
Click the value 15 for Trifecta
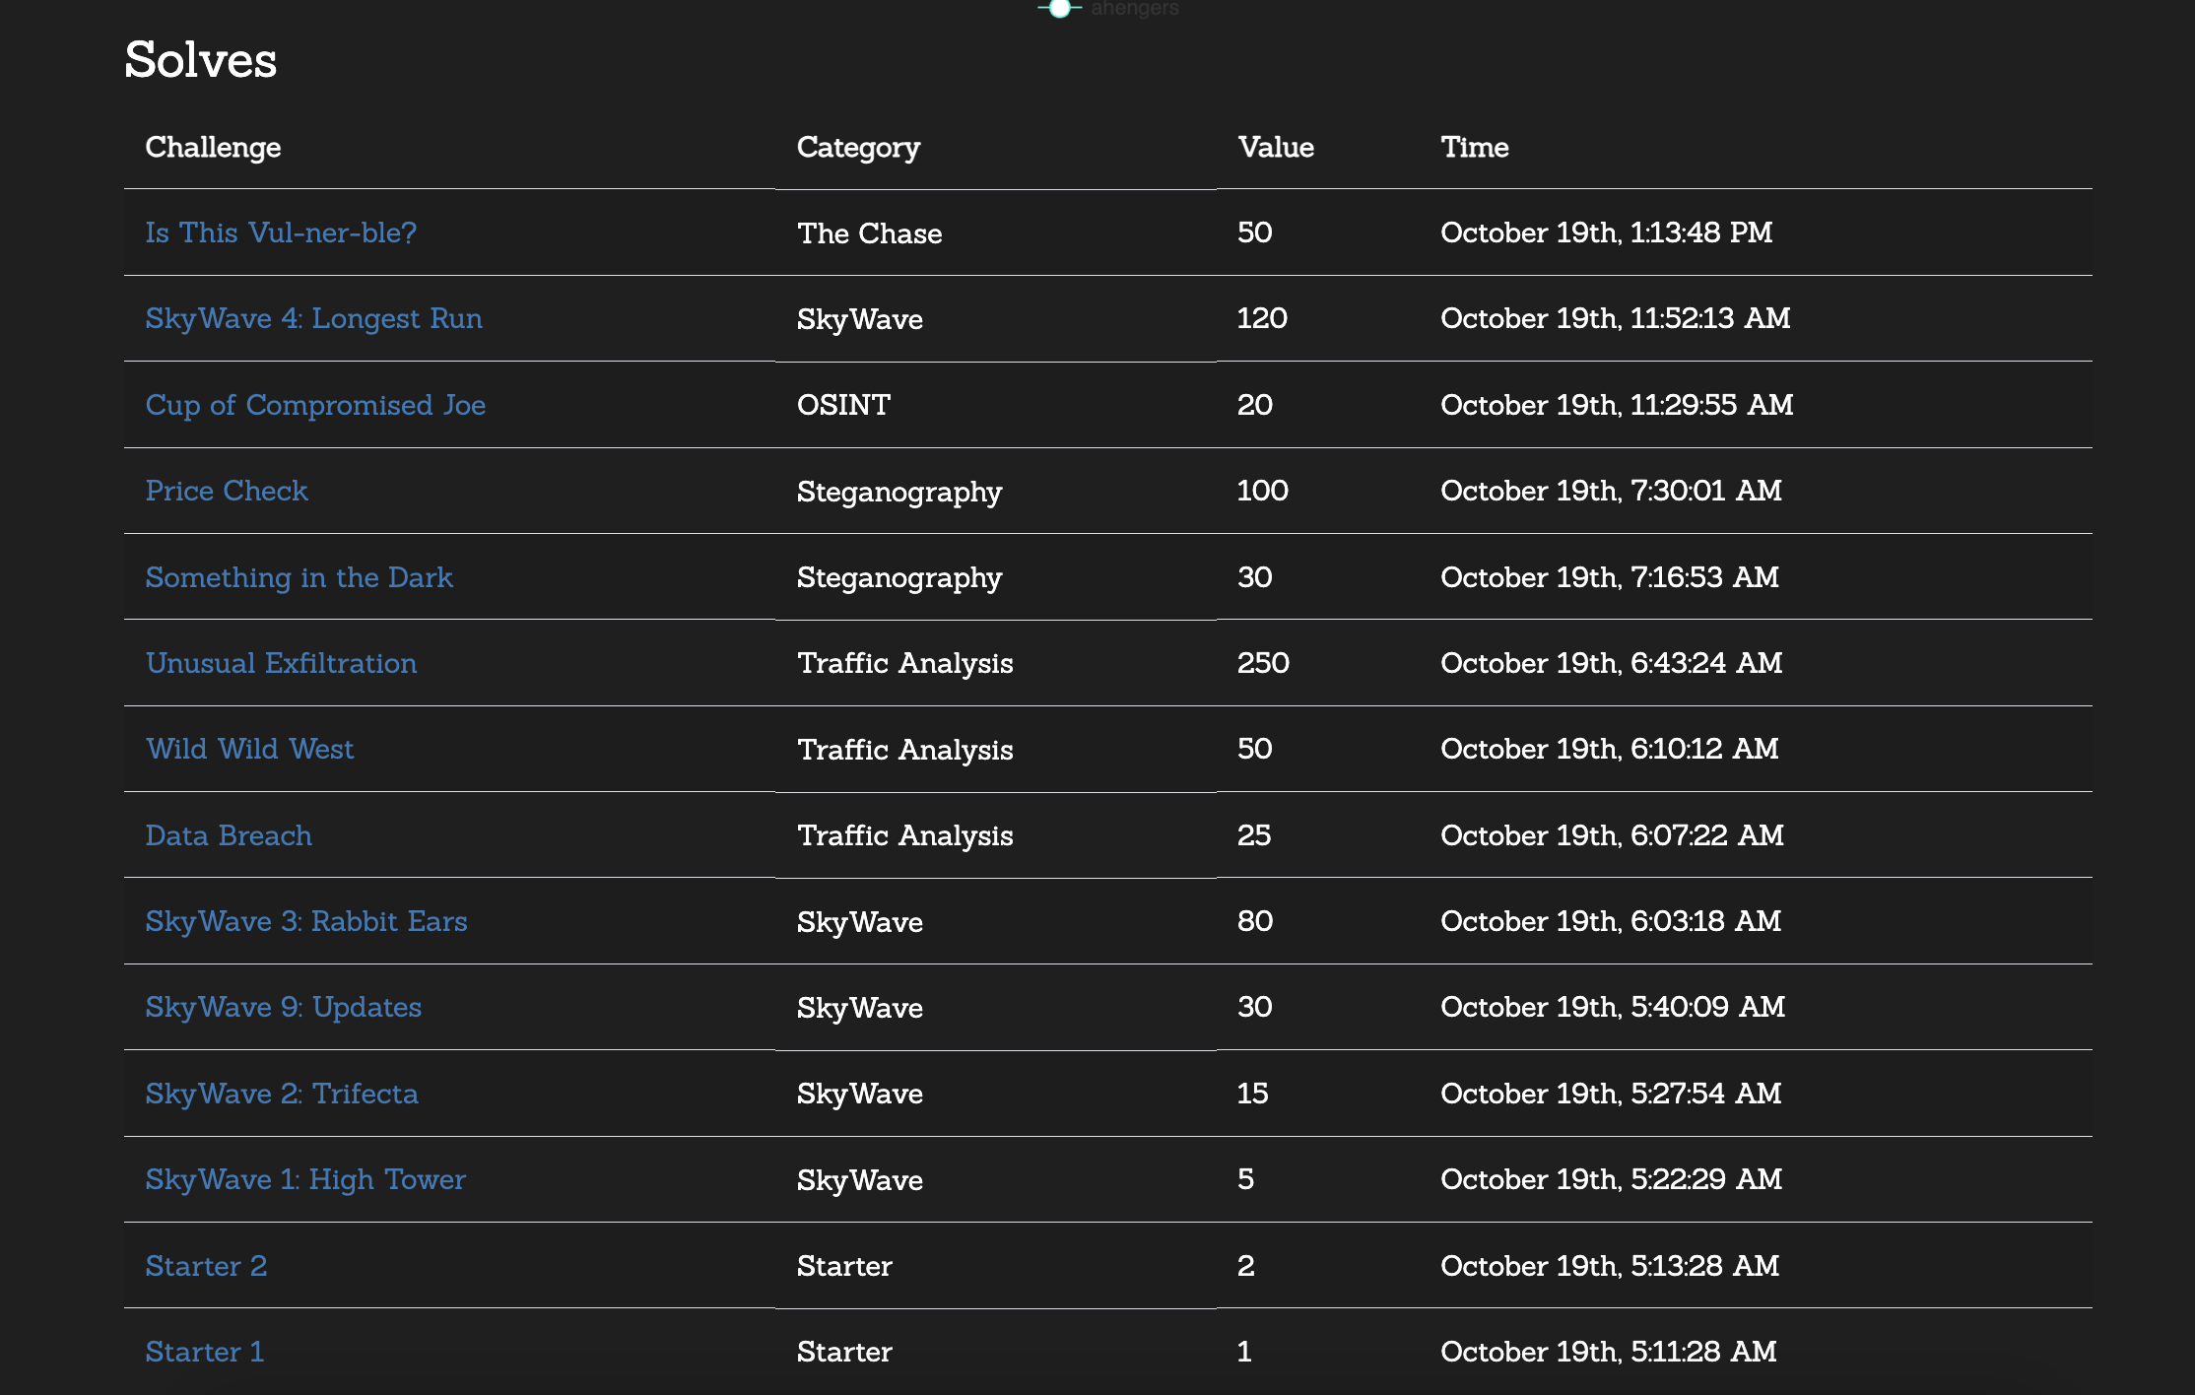pyautogui.click(x=1252, y=1094)
